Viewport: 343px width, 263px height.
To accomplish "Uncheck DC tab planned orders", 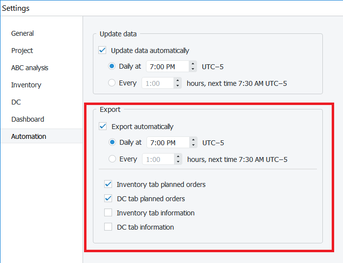I will coord(108,199).
